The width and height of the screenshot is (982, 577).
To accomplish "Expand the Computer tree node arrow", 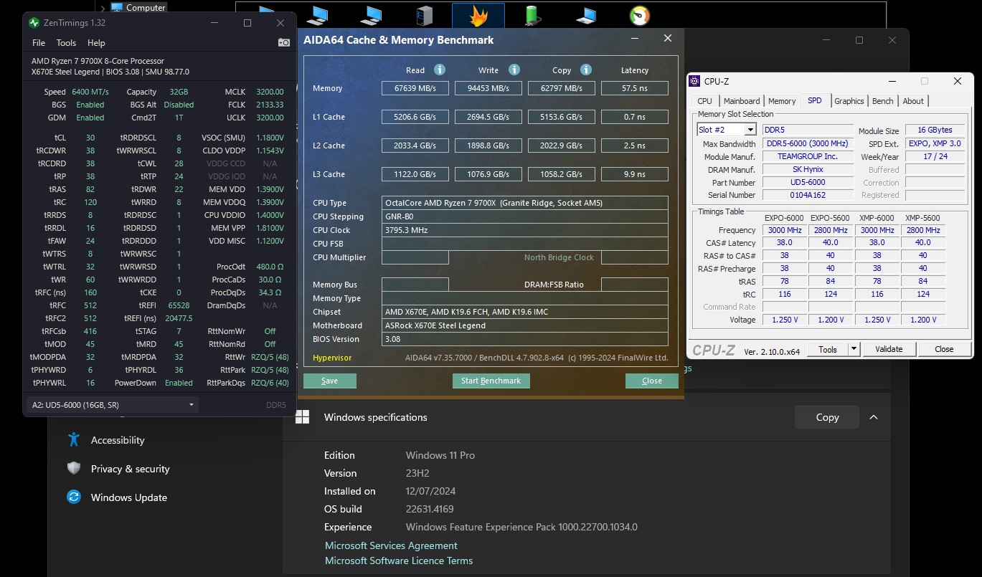I will click(x=104, y=8).
